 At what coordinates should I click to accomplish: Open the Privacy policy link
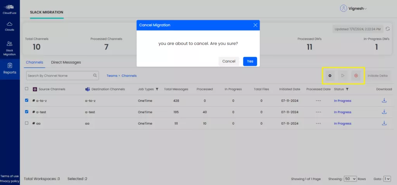coord(10,181)
